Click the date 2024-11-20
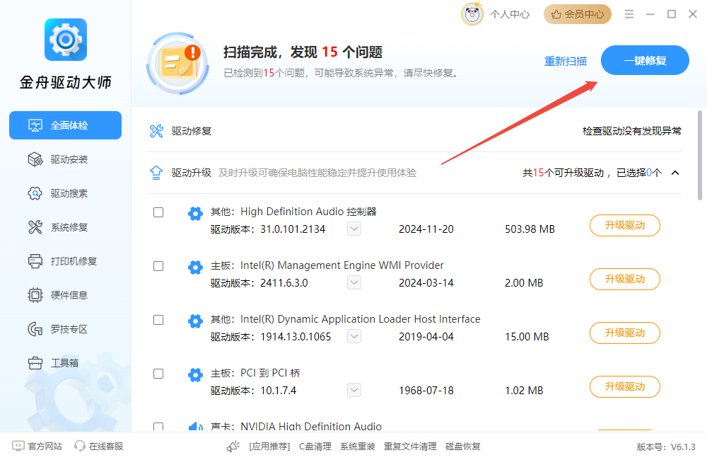Screen dimensions: 707x460 click(x=426, y=229)
